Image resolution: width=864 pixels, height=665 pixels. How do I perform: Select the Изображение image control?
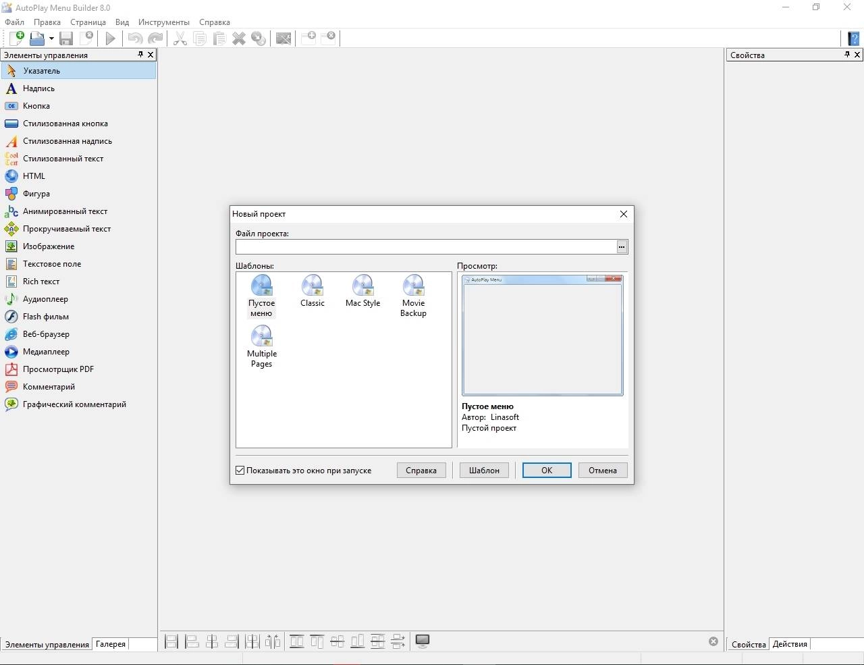[78, 246]
